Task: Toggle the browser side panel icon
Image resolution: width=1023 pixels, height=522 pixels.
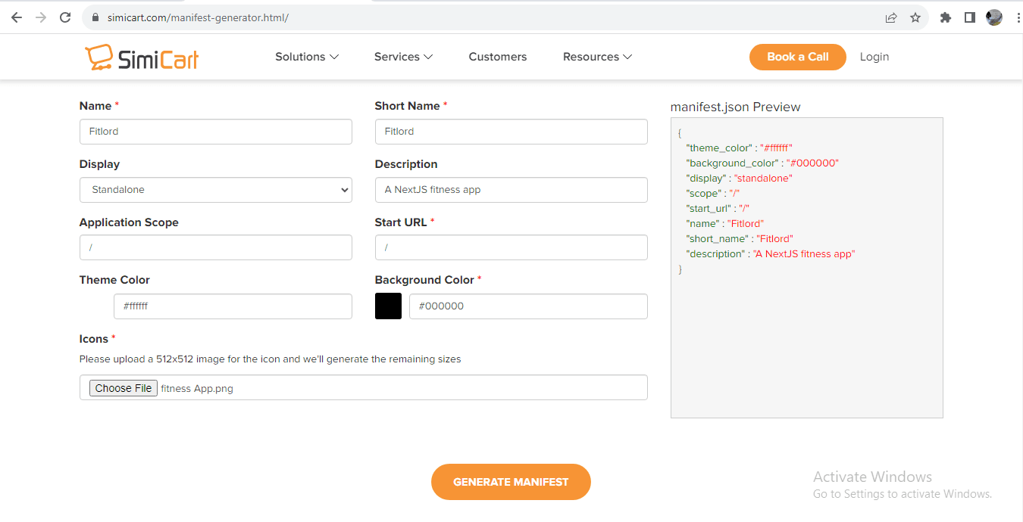Action: click(969, 17)
